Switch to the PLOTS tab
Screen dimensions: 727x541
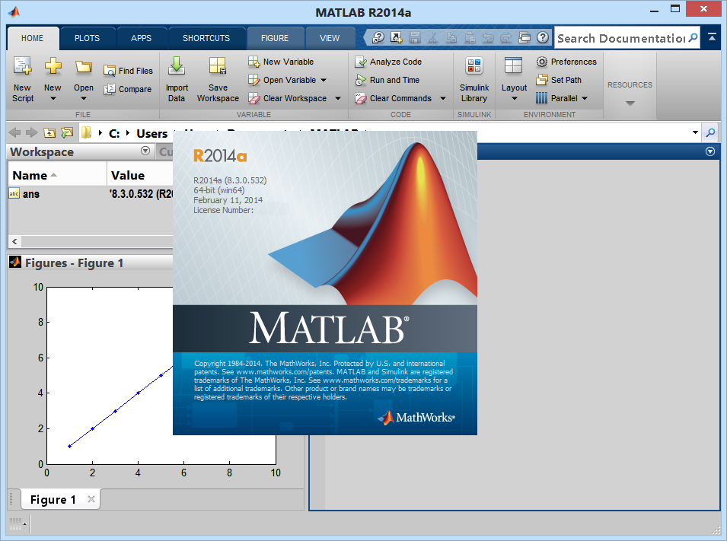click(x=87, y=38)
